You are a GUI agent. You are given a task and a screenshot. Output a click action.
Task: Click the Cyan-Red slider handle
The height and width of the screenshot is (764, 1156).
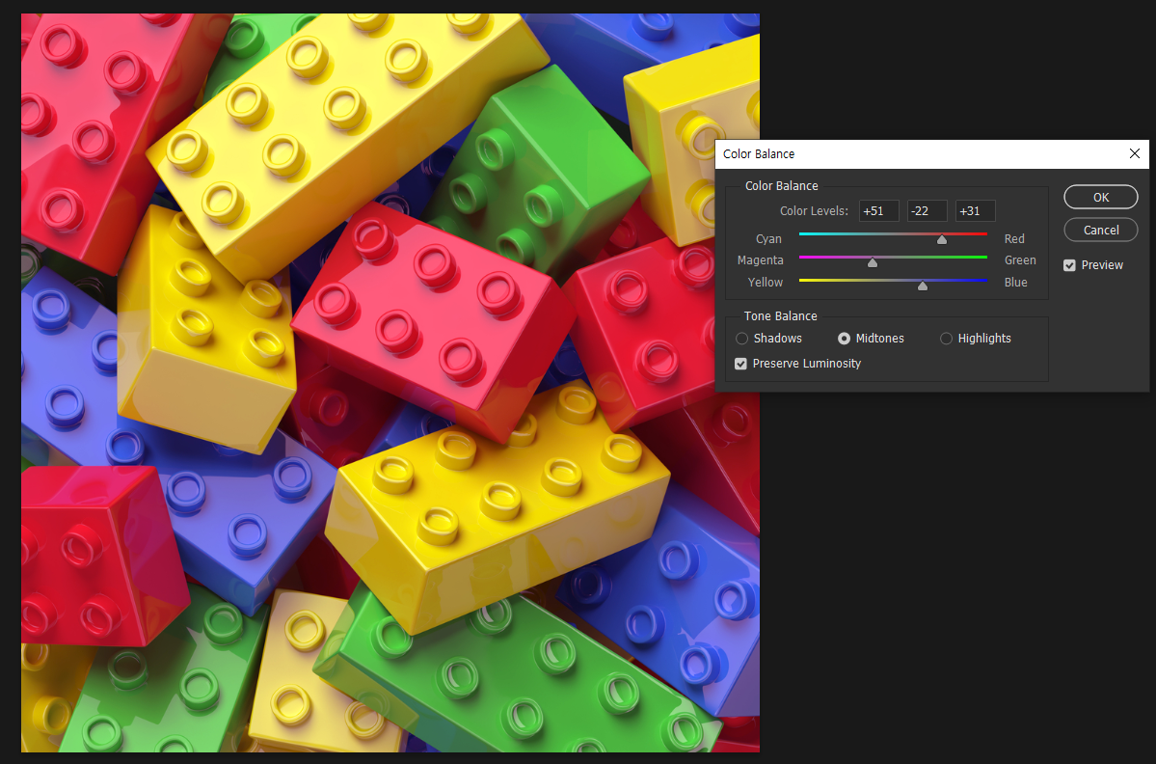(941, 239)
